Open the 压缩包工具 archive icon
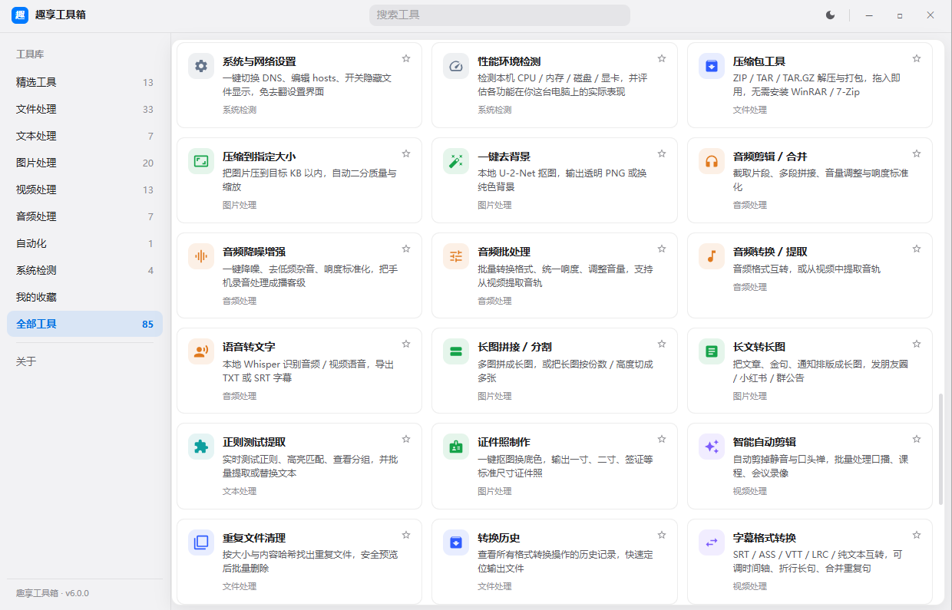 point(712,66)
